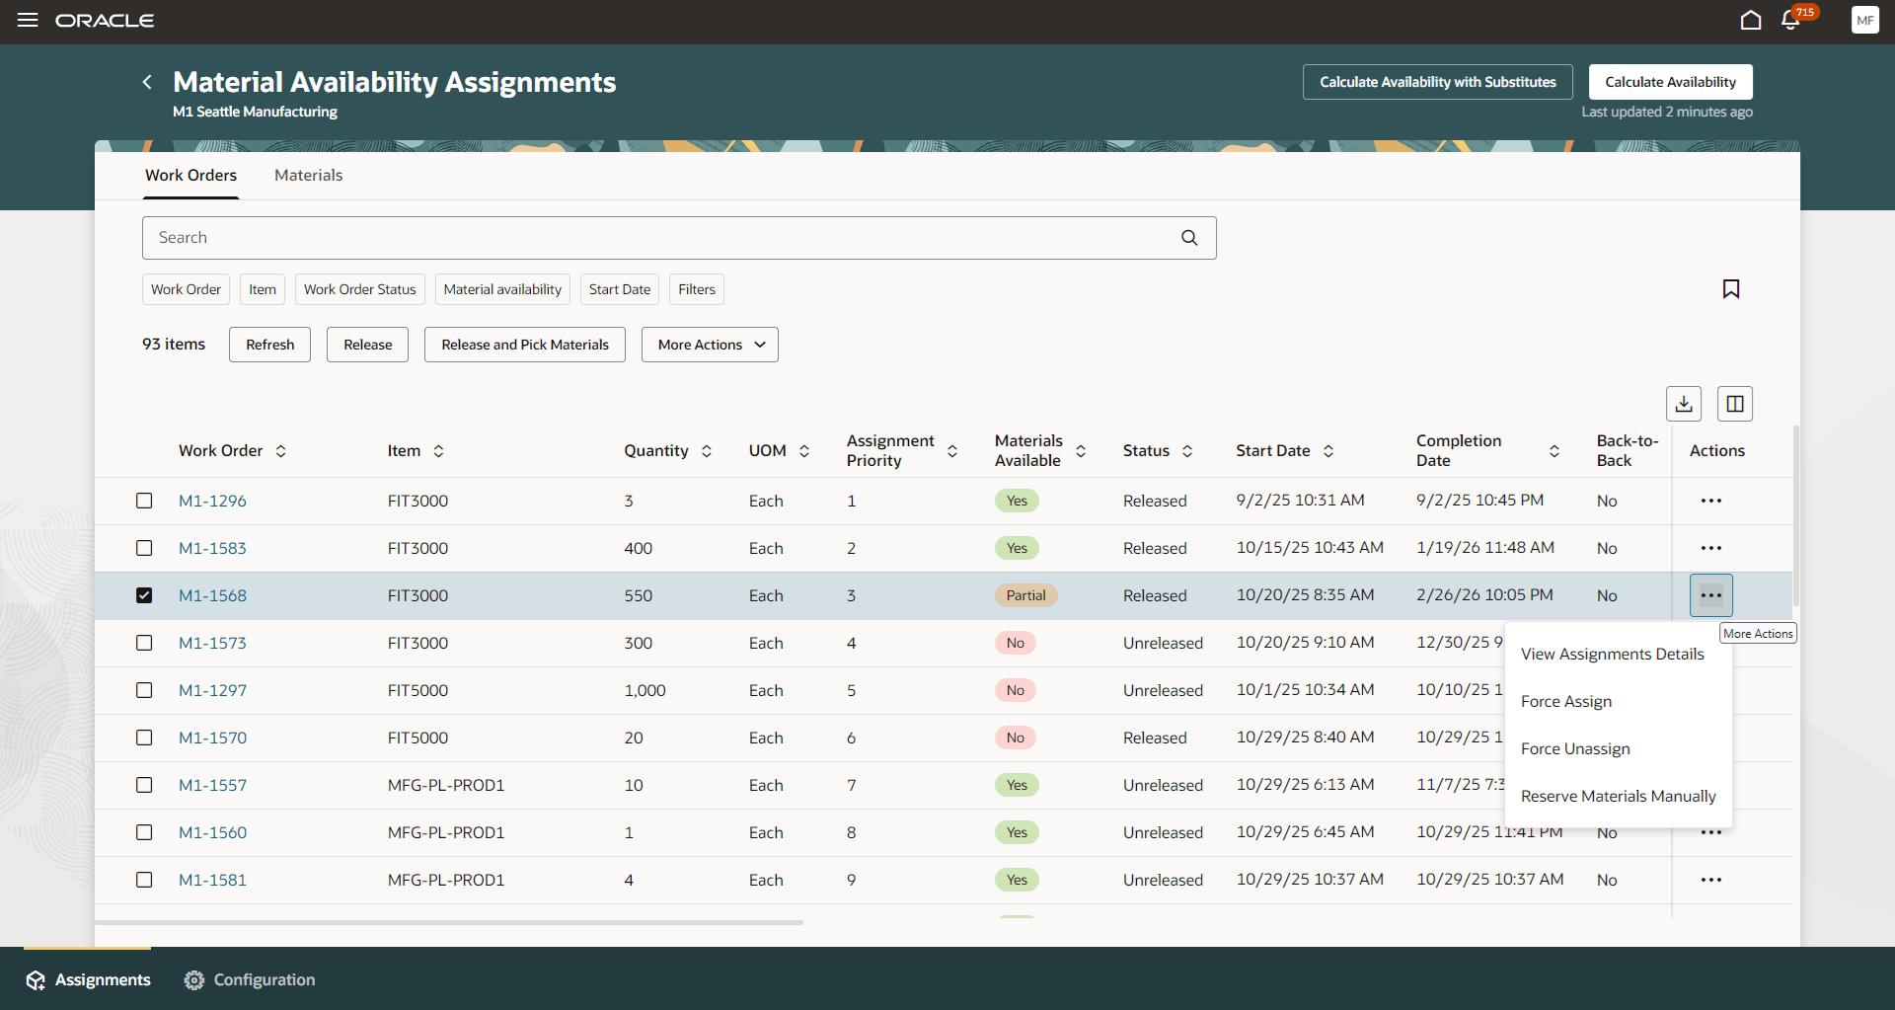This screenshot has width=1895, height=1010.
Task: Click the home icon in the top bar
Action: (1751, 20)
